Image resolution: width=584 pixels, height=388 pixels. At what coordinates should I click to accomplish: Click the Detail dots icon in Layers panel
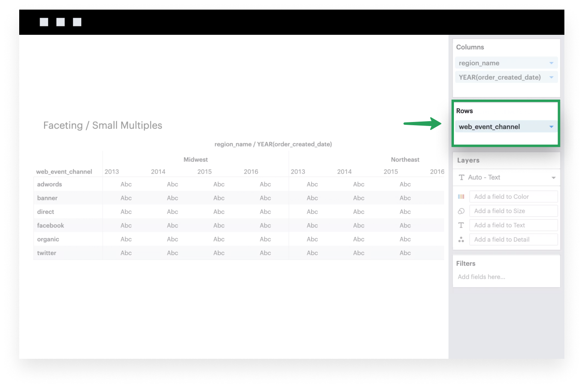(461, 239)
